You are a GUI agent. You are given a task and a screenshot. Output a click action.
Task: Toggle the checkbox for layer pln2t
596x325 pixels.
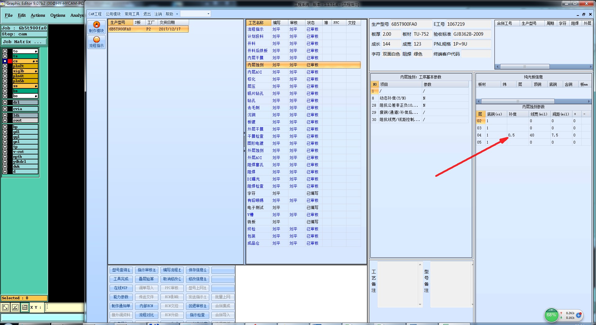tap(5, 66)
